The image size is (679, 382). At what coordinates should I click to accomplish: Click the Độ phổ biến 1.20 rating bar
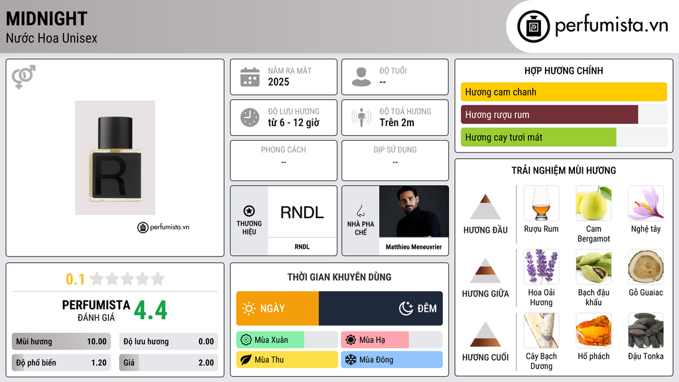coord(61,363)
